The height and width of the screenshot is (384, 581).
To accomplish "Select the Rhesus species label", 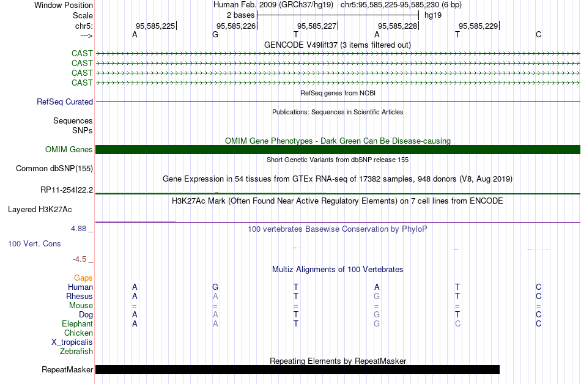I will pyautogui.click(x=80, y=296).
